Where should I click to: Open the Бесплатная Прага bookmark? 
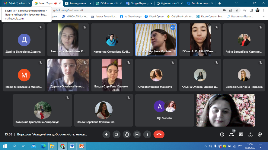click(x=240, y=17)
